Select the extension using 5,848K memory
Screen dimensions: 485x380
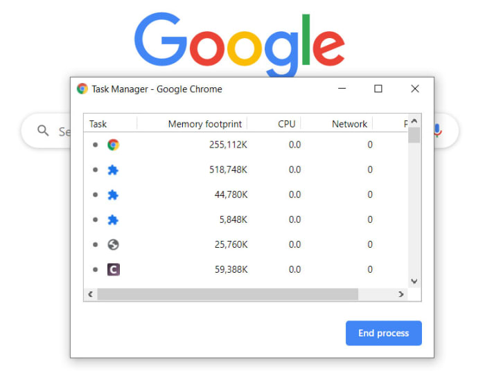tap(113, 219)
